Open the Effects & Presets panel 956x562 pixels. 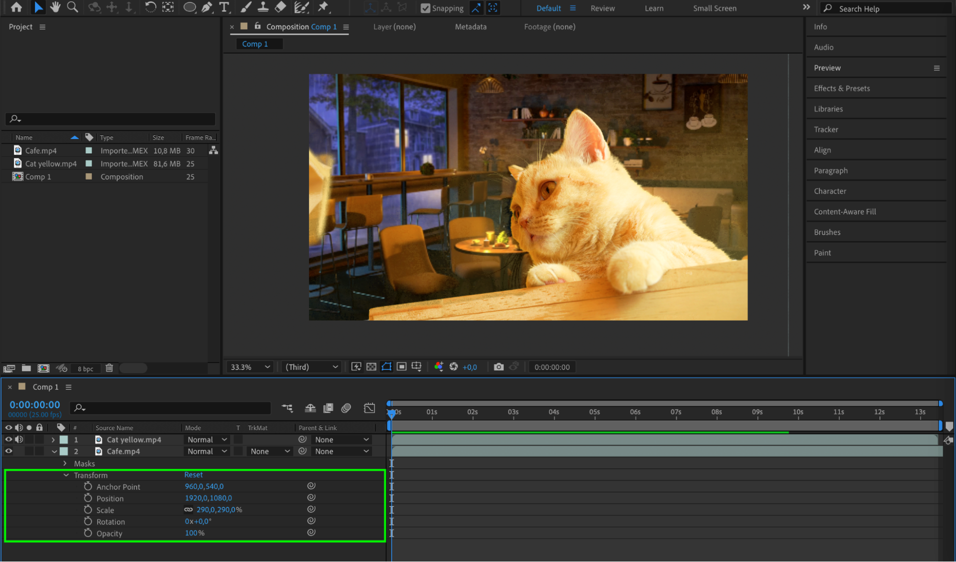pos(842,88)
